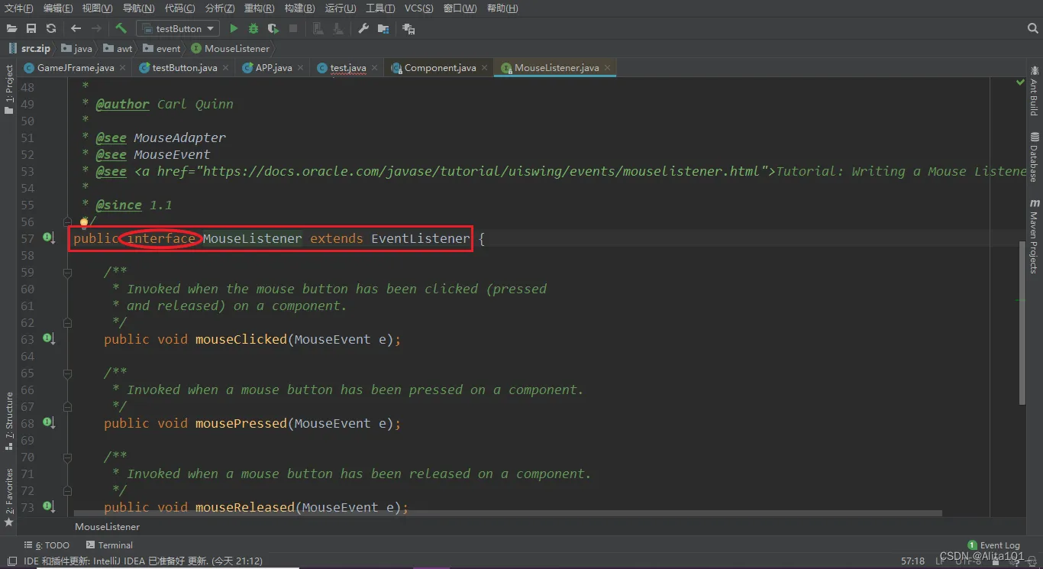Click the 57:18 cursor position indicator
The width and height of the screenshot is (1043, 569).
912,561
